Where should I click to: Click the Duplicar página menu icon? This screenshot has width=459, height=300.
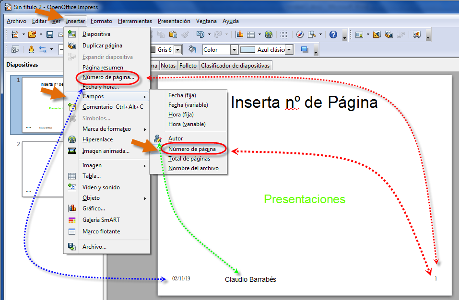(x=72, y=46)
